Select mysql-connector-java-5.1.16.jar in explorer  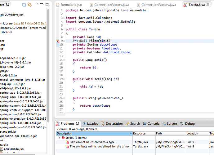[x=22, y=80]
